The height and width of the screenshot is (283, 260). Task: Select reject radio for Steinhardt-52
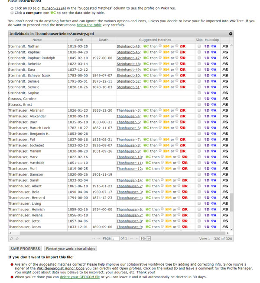pyautogui.click(x=177, y=81)
